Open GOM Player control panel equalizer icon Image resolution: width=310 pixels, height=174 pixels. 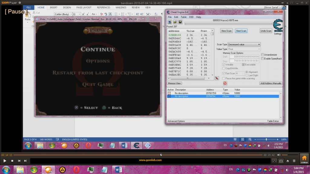click(x=274, y=161)
